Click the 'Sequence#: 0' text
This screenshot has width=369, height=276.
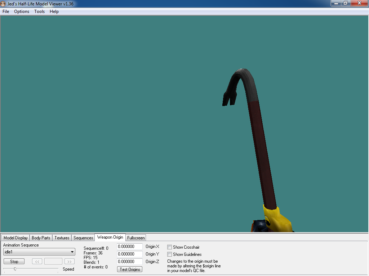click(96, 248)
